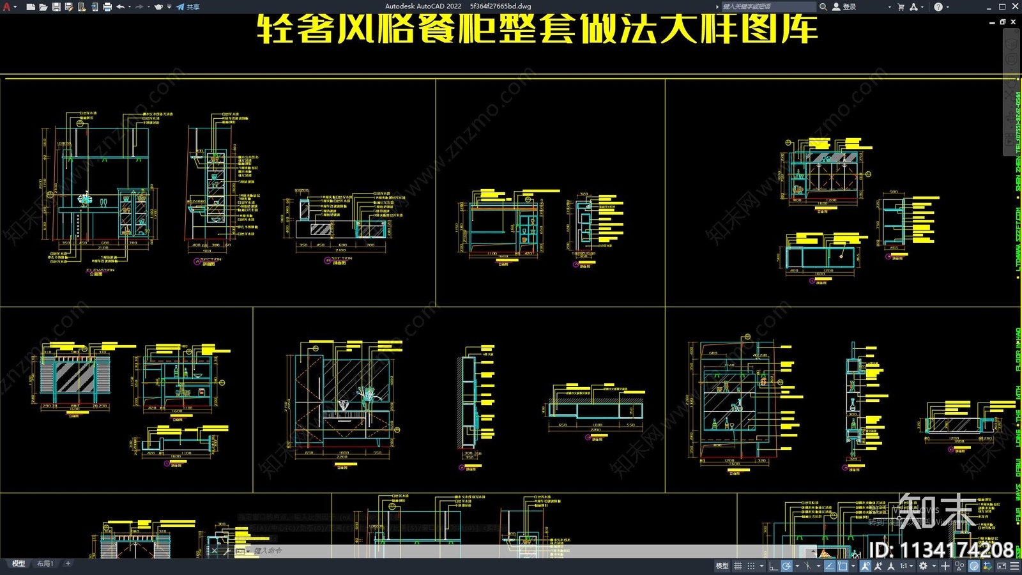
Task: Click annotation monitor plus icon
Action: (945, 566)
